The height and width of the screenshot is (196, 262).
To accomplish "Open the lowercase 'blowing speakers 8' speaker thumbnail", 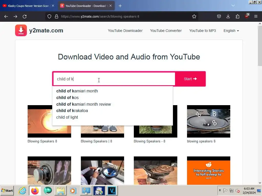I will (209, 121).
